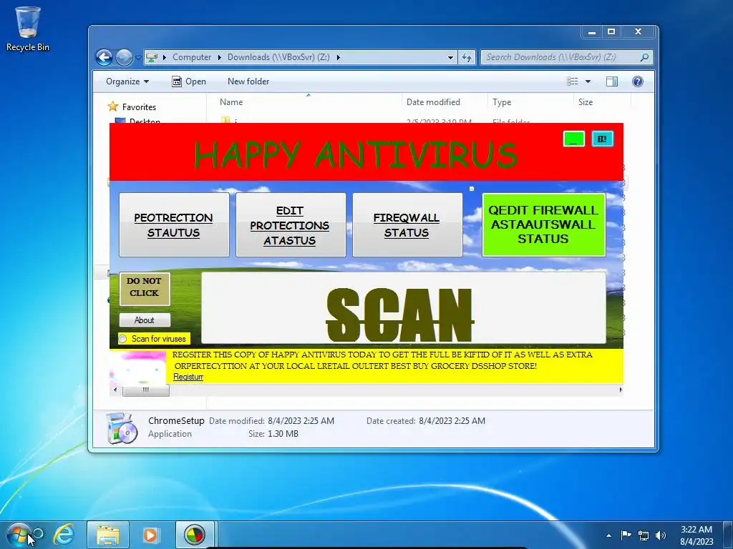Viewport: 733px width, 549px height.
Task: Click the Date modified 8/4/2023 2:25 AM value
Action: [301, 421]
